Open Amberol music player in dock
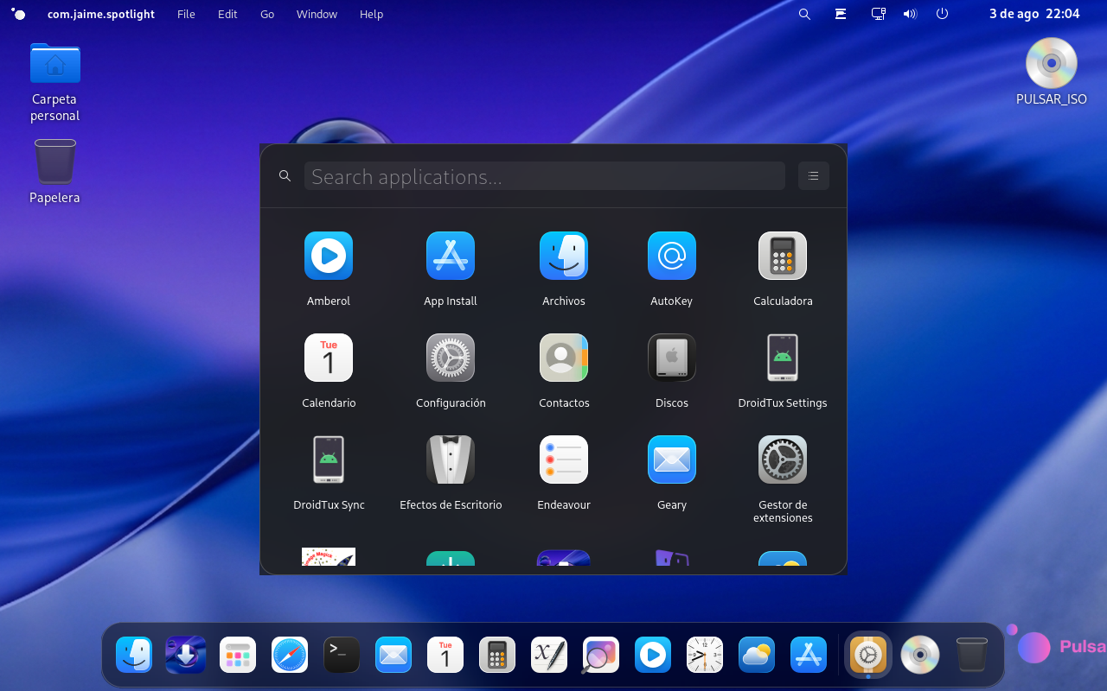The image size is (1107, 691). 653,655
